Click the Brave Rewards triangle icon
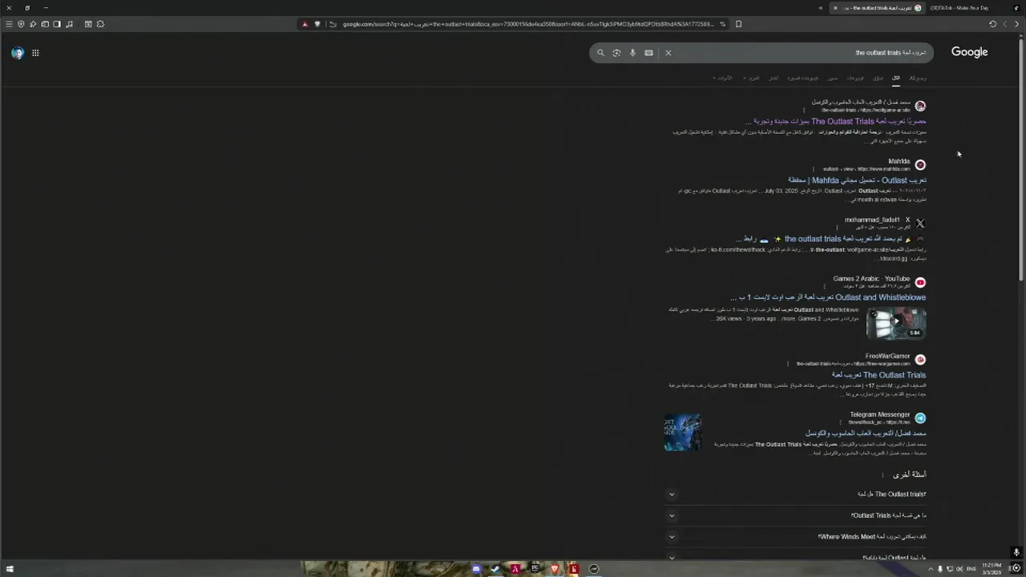The height and width of the screenshot is (577, 1026). click(x=305, y=24)
